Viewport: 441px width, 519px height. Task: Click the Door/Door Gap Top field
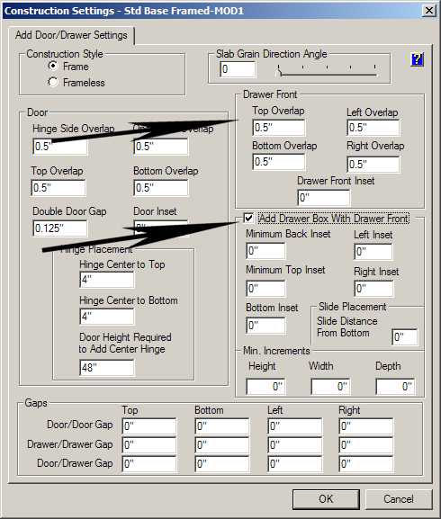(149, 426)
